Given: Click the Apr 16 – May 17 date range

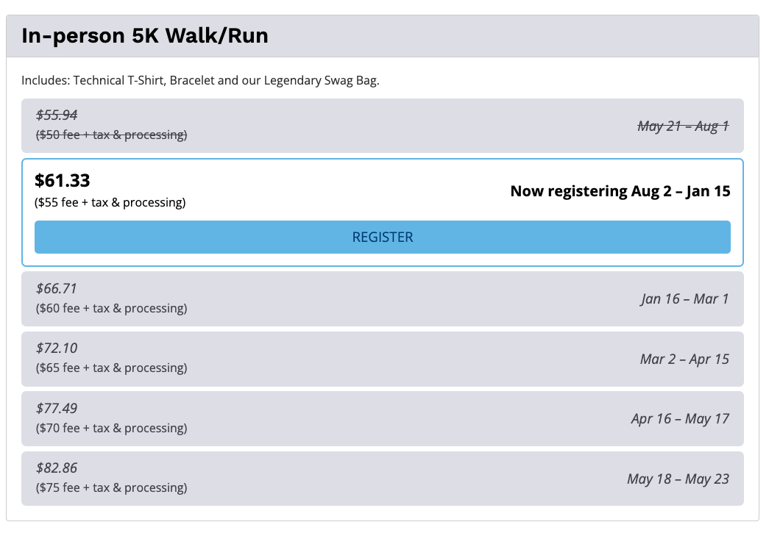Looking at the screenshot, I should (x=680, y=419).
